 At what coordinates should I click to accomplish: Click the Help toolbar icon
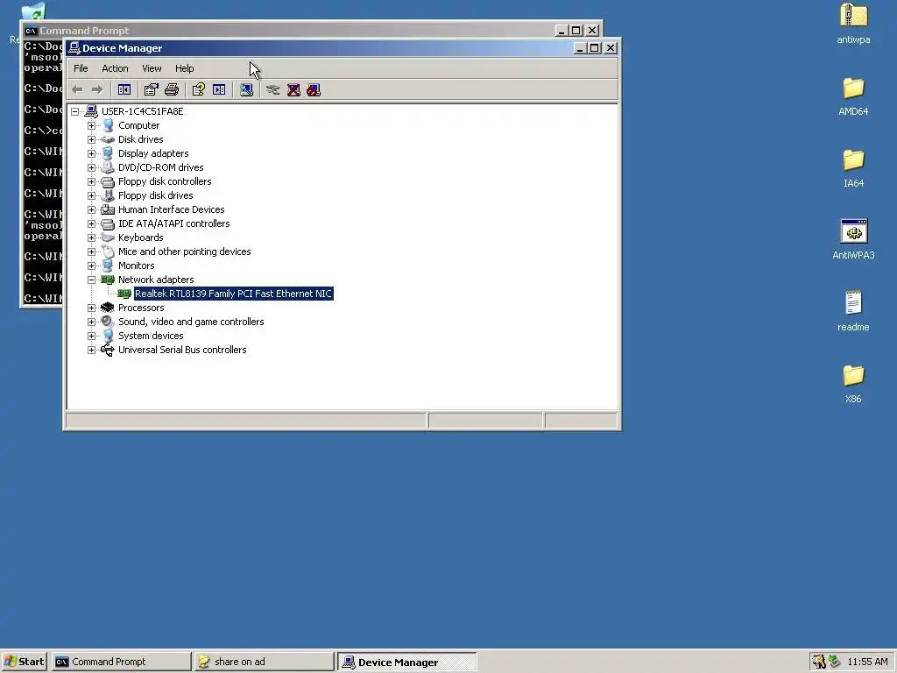[x=199, y=90]
